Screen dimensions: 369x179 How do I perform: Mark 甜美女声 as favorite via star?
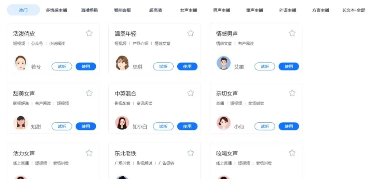tap(89, 93)
